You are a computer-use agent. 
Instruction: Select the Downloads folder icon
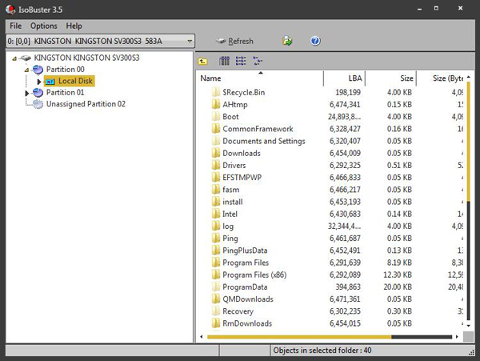pos(216,153)
